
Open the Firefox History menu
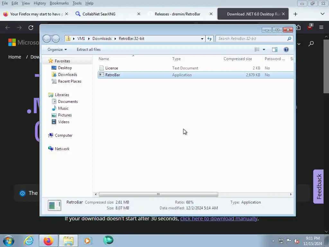[40, 3]
